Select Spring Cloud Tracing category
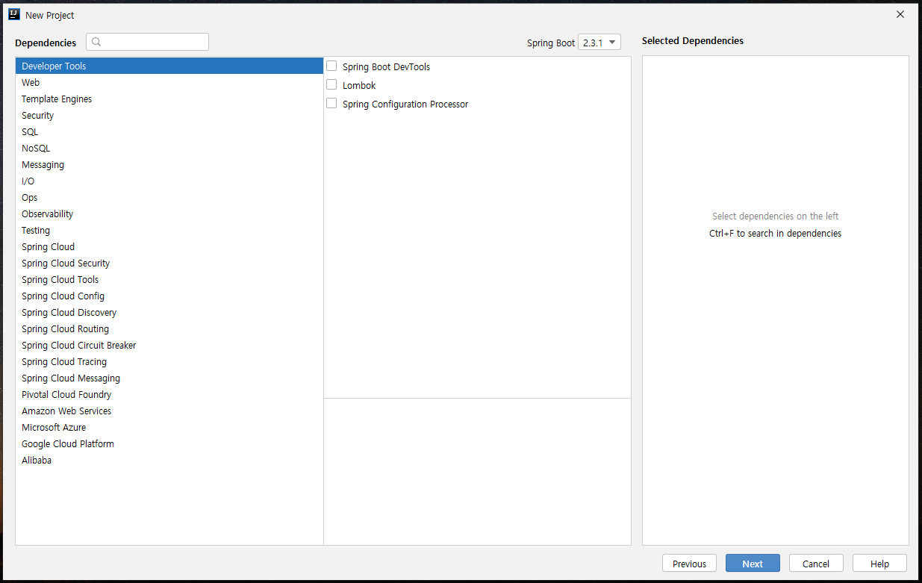Image resolution: width=922 pixels, height=583 pixels. [x=169, y=361]
